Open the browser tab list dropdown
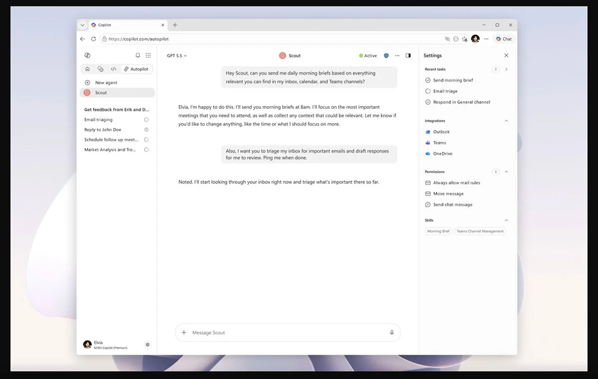This screenshot has height=379, width=598. tap(83, 25)
